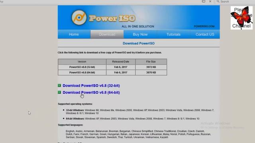Click the Supported operating systems heading

(75, 104)
